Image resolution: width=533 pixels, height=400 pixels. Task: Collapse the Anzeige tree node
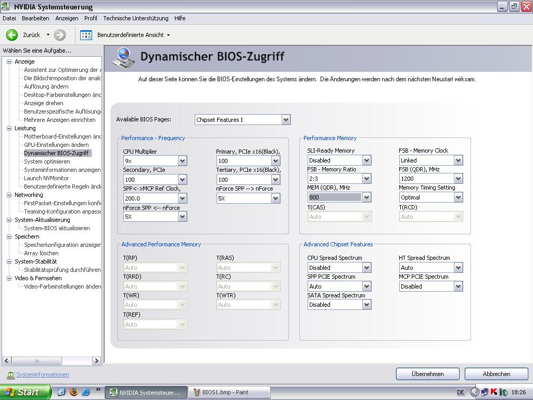(9, 61)
